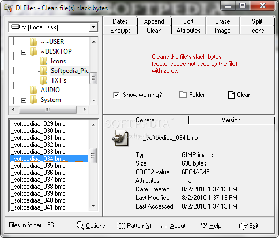Click the AUDIO folder icon
The width and height of the screenshot is (279, 238).
tap(33, 90)
